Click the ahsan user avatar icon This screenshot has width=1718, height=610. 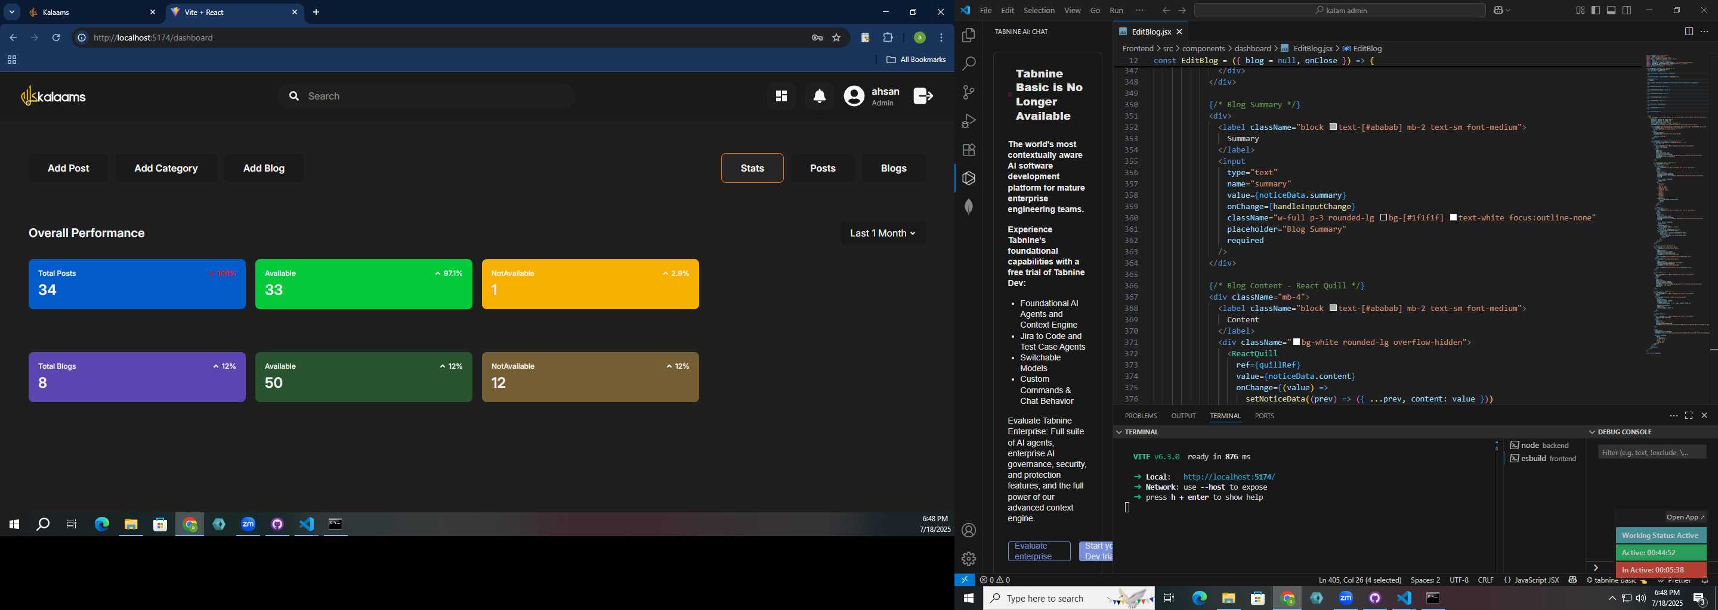pos(854,97)
